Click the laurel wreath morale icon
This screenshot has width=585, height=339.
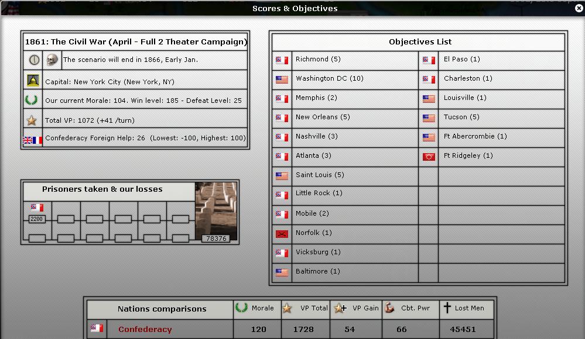(32, 100)
